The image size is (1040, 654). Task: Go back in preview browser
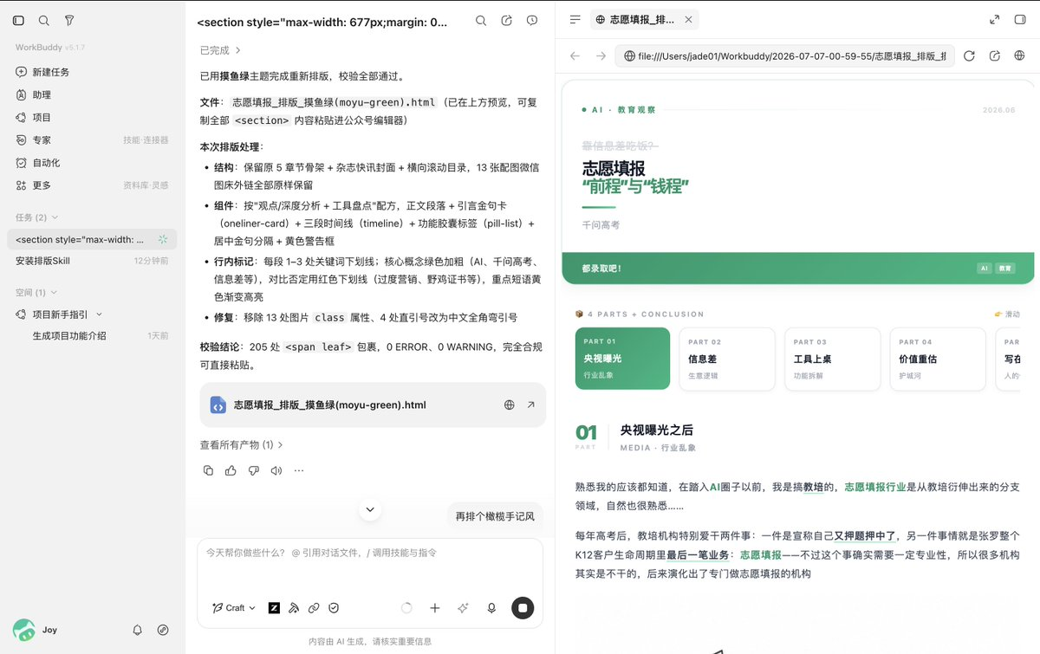[575, 55]
